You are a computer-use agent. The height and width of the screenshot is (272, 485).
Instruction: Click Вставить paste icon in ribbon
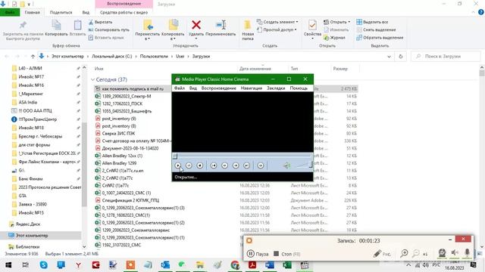pos(77,28)
